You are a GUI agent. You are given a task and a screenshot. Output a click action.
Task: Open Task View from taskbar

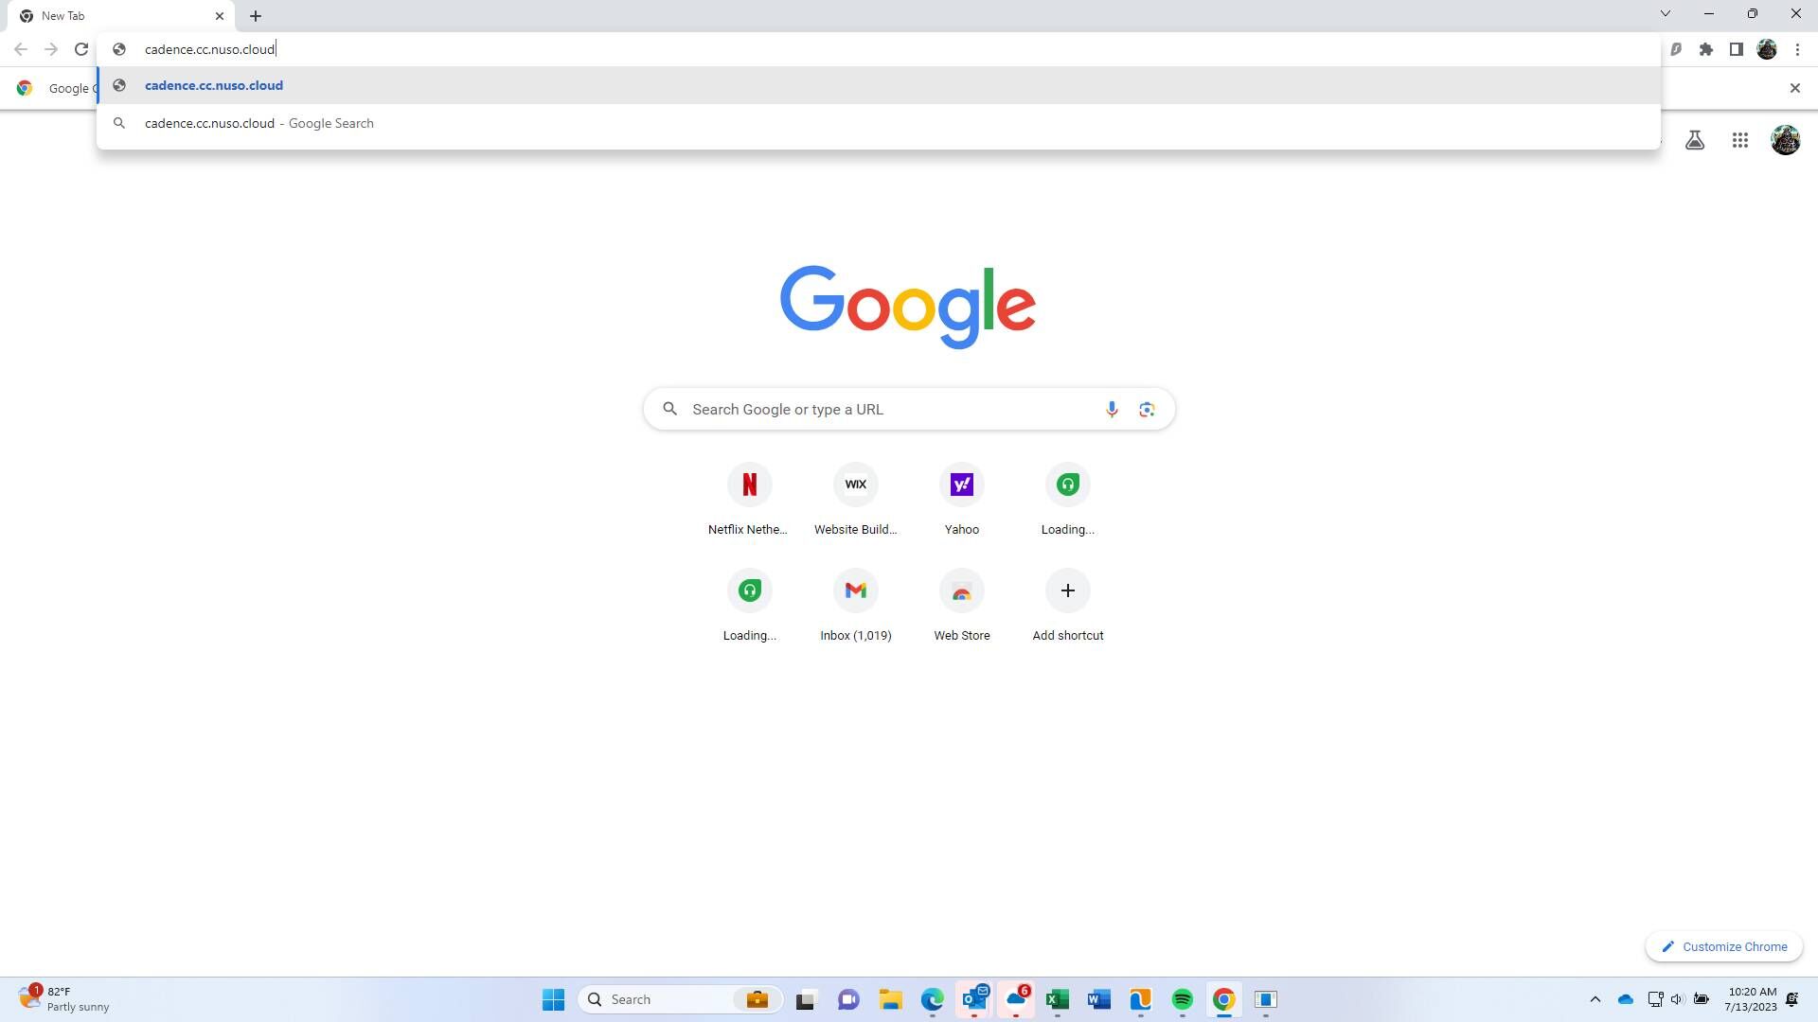[x=806, y=999]
